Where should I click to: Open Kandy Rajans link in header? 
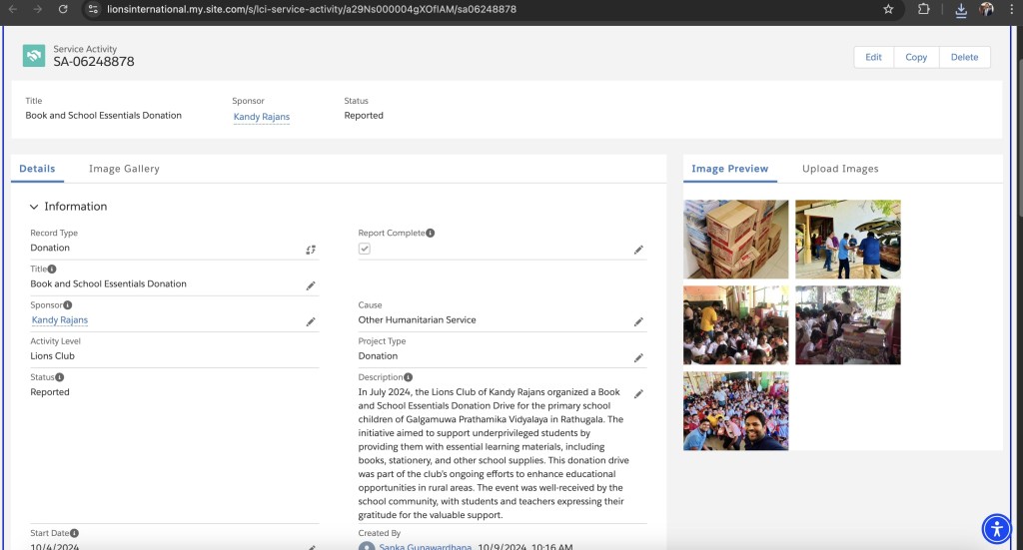262,117
